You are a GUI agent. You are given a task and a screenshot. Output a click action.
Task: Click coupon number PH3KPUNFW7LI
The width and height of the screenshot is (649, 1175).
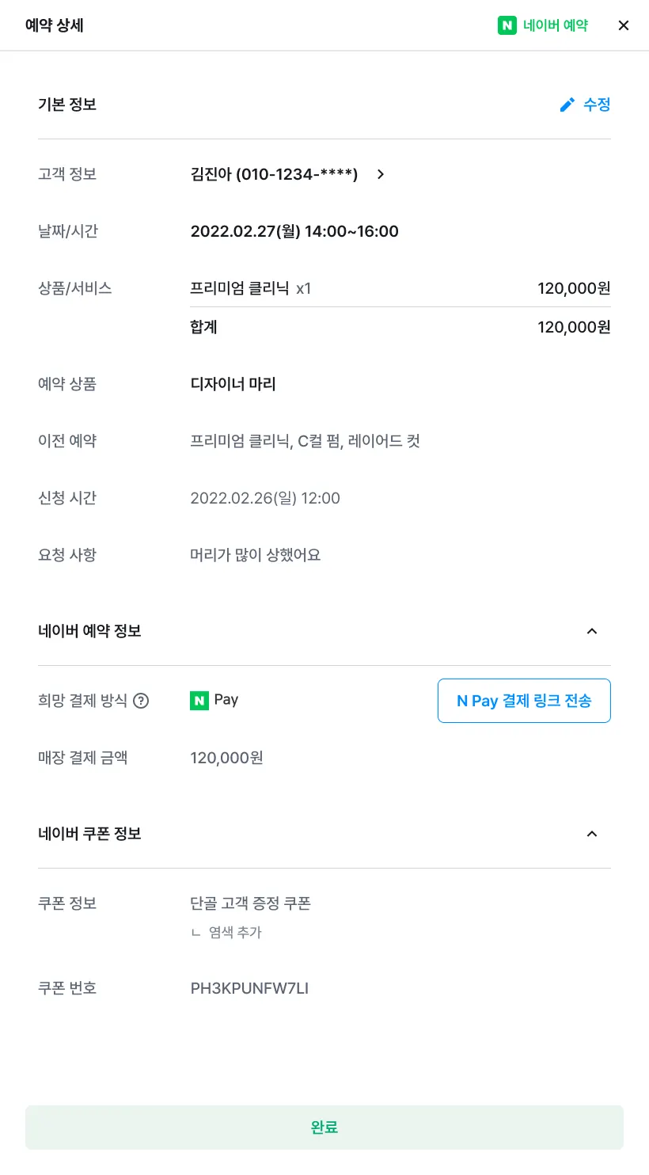pos(249,988)
